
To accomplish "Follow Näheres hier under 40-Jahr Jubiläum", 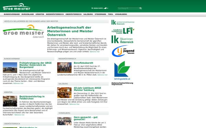I will pyautogui.click(x=75, y=104).
